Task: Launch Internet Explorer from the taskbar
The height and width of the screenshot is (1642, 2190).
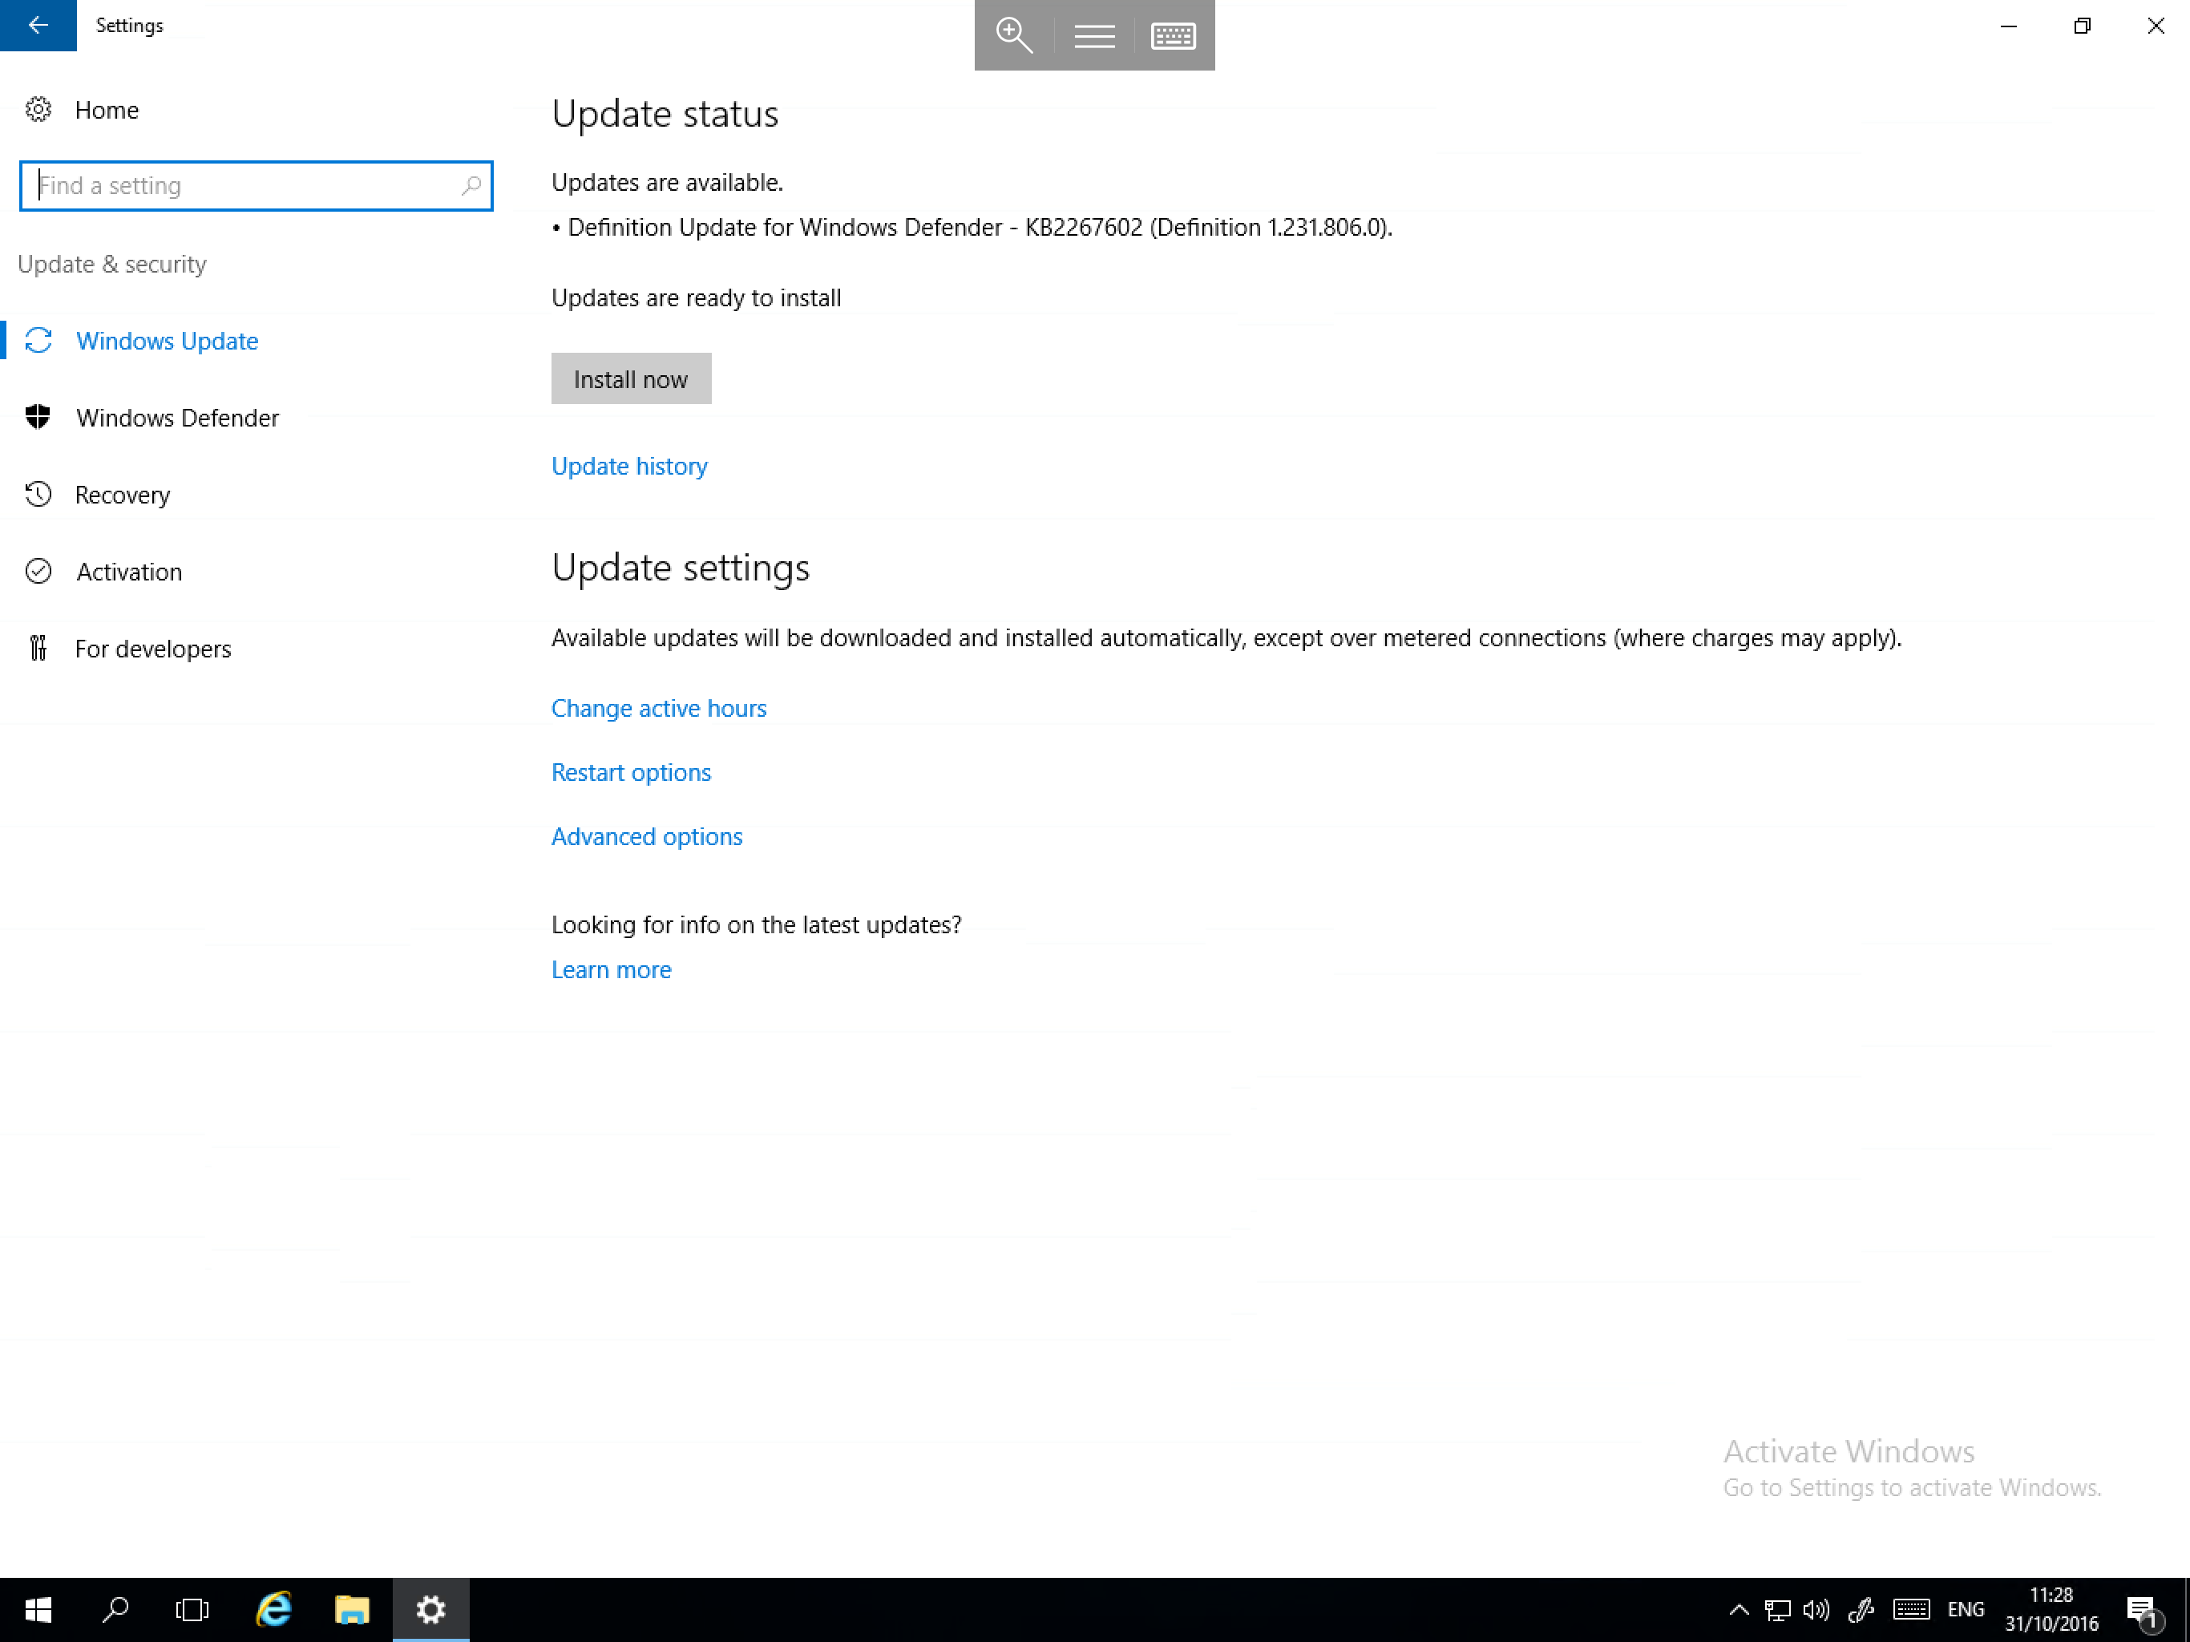Action: tap(273, 1609)
